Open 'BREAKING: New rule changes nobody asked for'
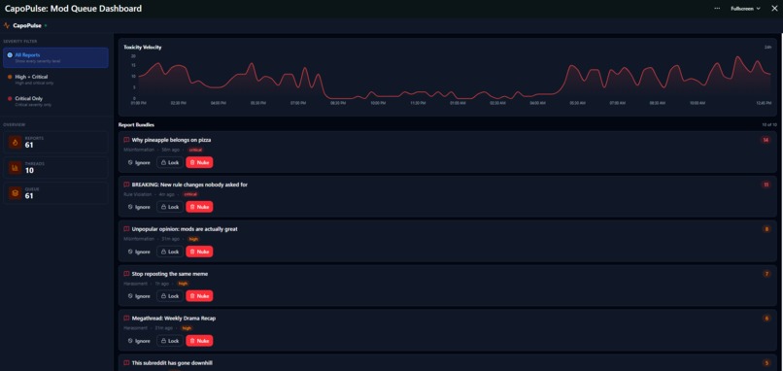The image size is (783, 371). point(189,185)
